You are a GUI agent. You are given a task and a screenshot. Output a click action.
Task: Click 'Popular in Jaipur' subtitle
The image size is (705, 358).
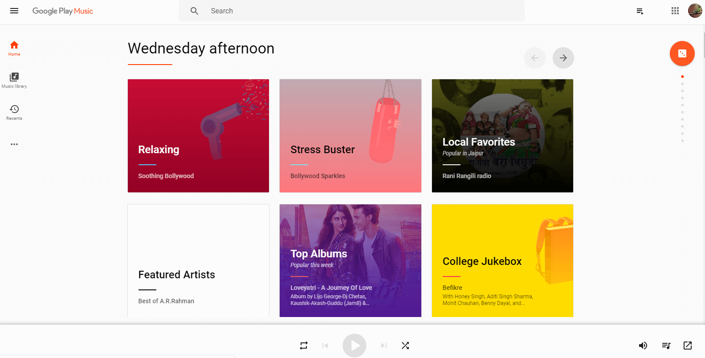tap(463, 153)
